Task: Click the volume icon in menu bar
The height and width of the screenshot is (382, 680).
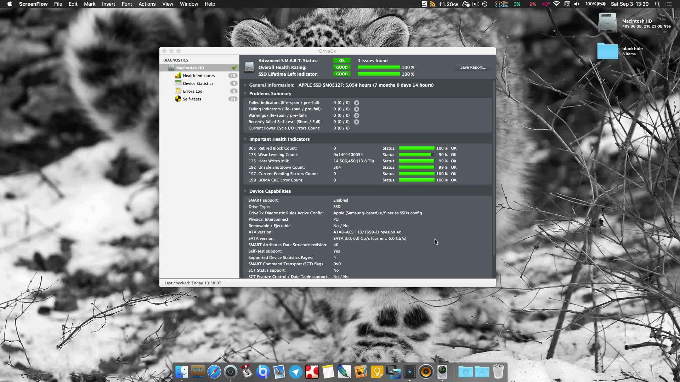Action: pos(577,4)
